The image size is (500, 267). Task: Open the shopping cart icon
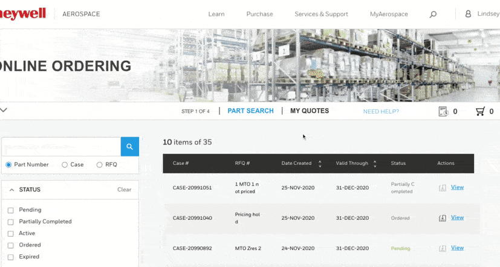480,111
